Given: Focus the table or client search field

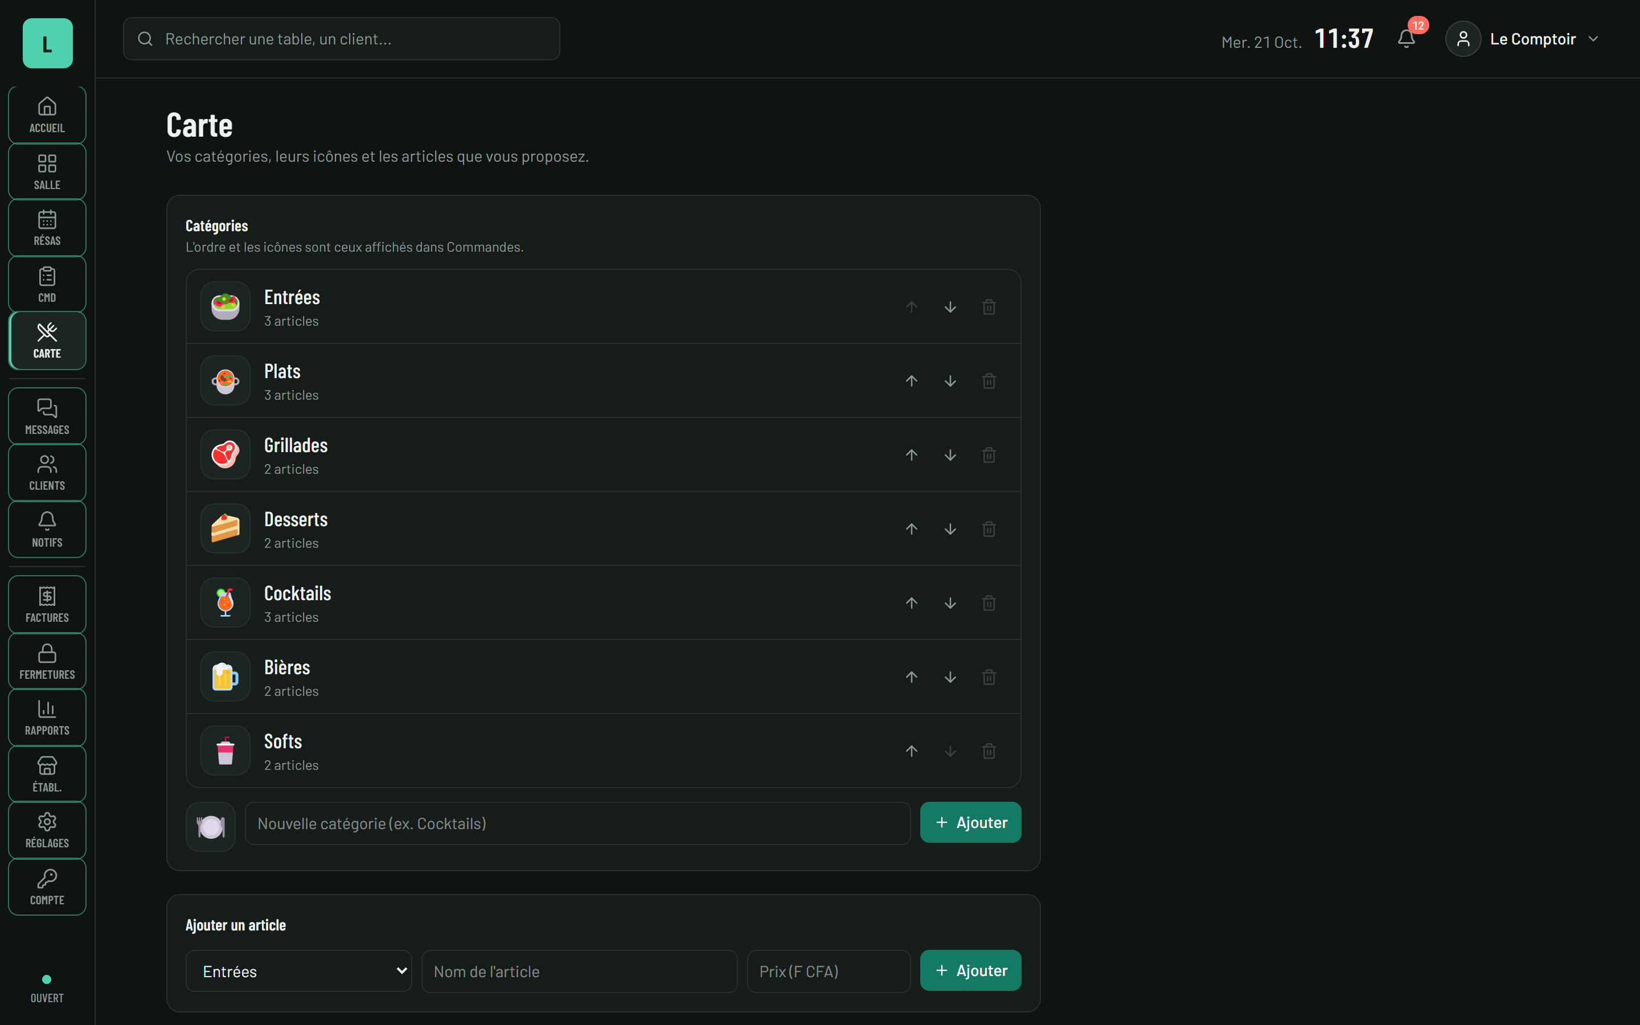Looking at the screenshot, I should [x=342, y=39].
